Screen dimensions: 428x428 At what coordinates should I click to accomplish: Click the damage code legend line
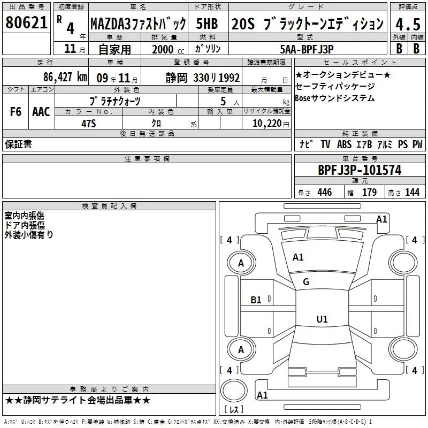point(188,422)
